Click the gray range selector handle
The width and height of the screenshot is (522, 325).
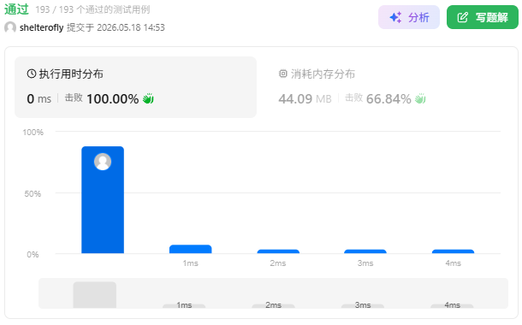tap(94, 295)
